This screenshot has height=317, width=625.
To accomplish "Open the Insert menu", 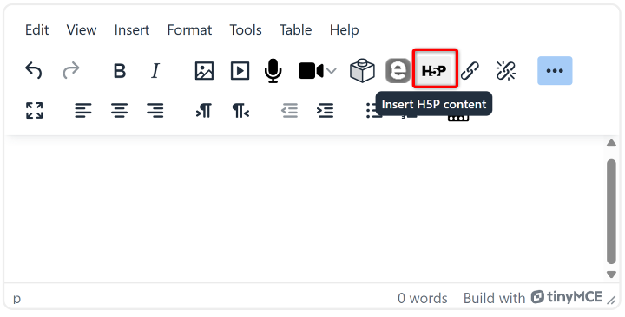I will click(x=132, y=29).
